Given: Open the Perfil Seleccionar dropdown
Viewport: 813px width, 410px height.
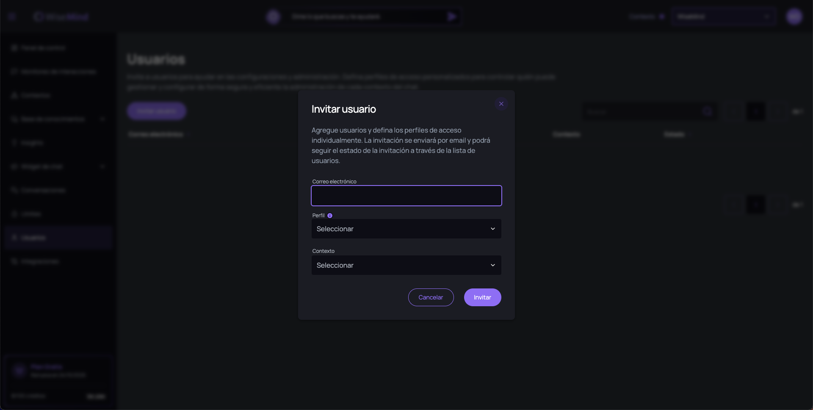Looking at the screenshot, I should point(406,229).
